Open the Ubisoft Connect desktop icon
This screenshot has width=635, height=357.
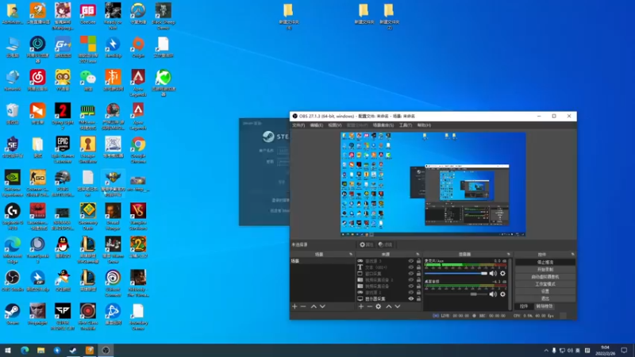pyautogui.click(x=113, y=283)
